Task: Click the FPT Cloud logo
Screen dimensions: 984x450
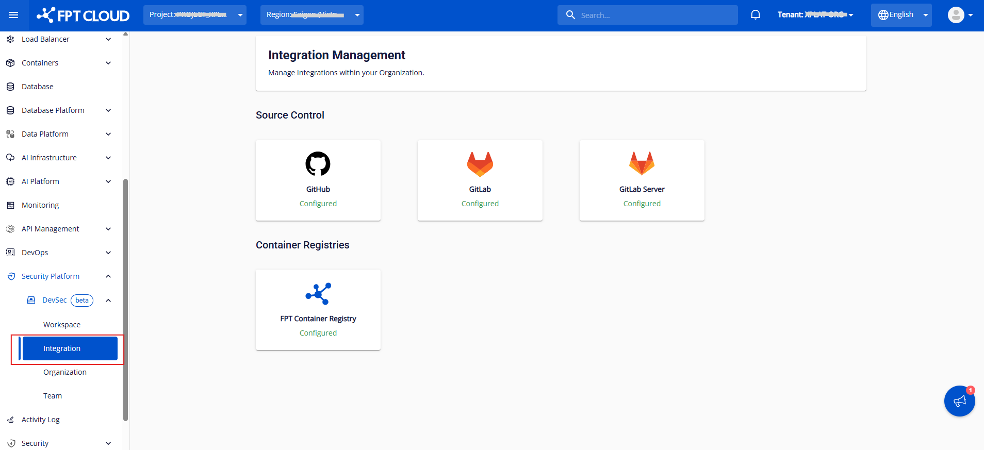Action: (x=83, y=15)
